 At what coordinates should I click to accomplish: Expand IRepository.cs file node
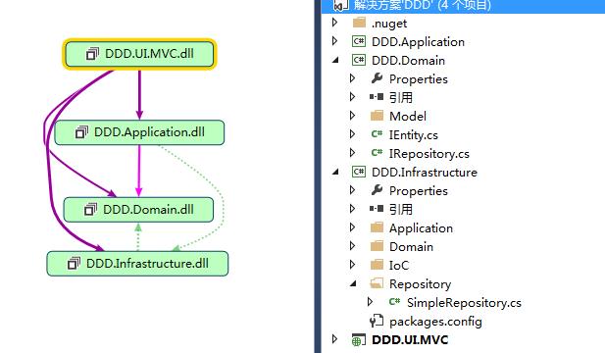(x=352, y=153)
